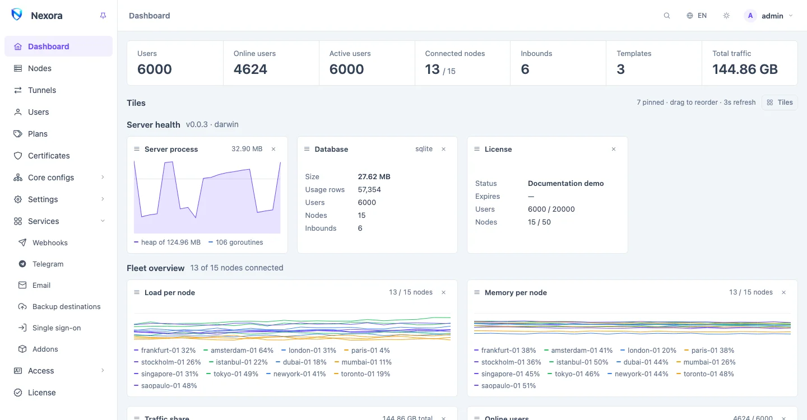Open License page in sidebar
This screenshot has width=807, height=420.
(x=58, y=393)
